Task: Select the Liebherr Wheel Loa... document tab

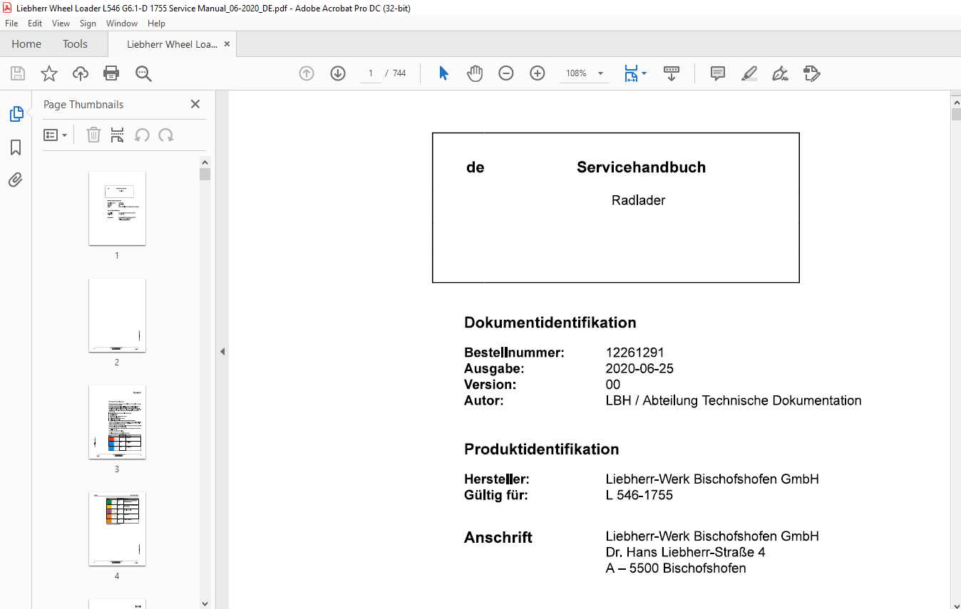Action: (x=172, y=44)
